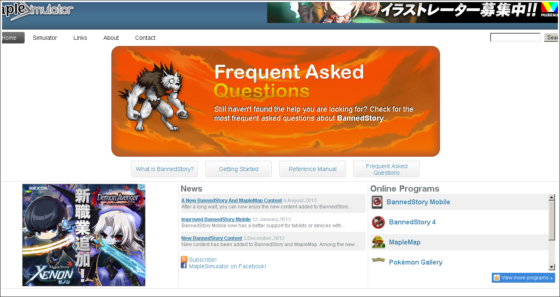Click the white werewolf character image
Image resolution: width=560 pixels, height=297 pixels.
(x=154, y=97)
